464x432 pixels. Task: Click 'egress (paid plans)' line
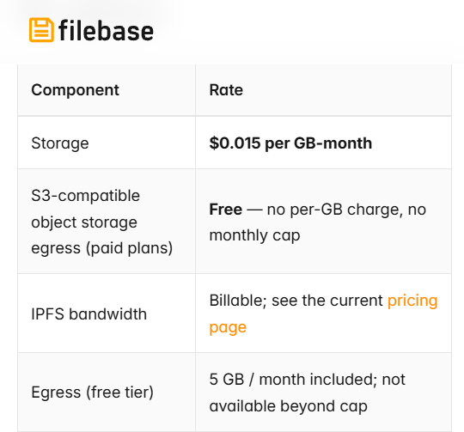[101, 248]
